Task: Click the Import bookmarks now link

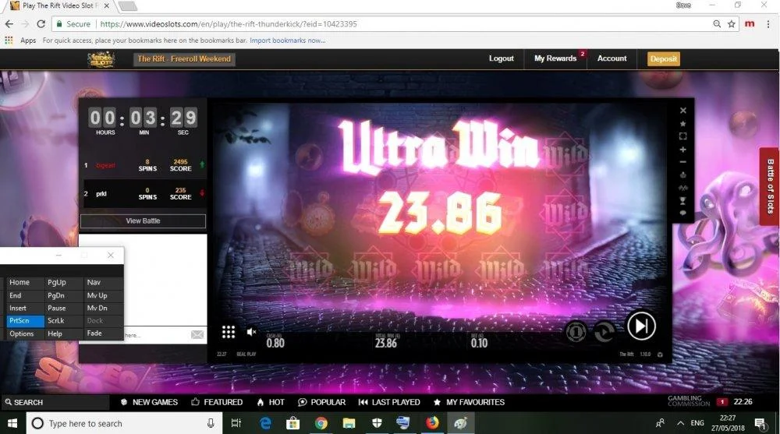Action: pyautogui.click(x=288, y=41)
